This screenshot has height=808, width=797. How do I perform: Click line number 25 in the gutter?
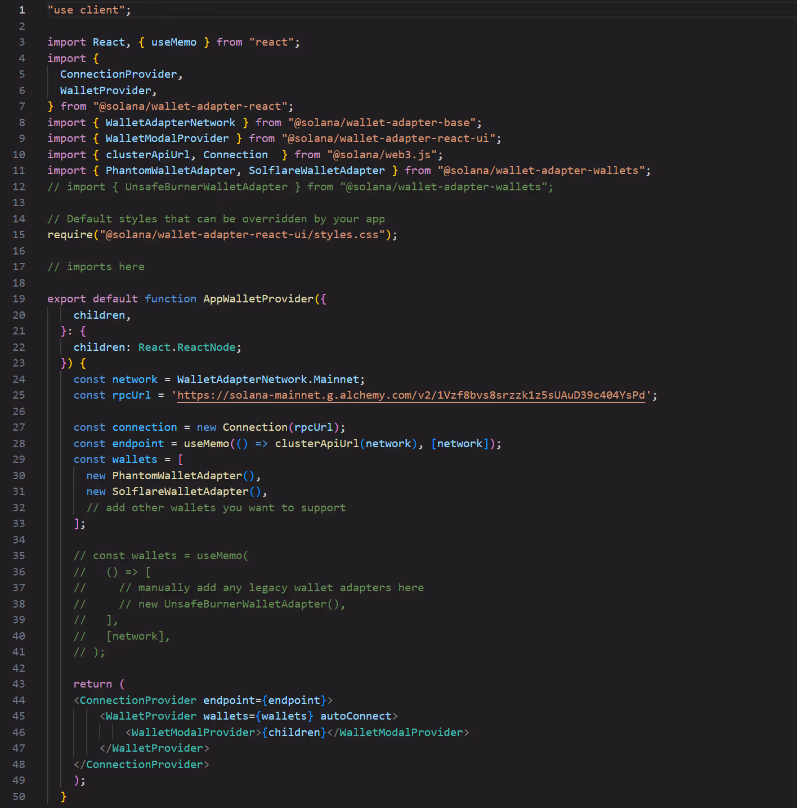click(x=19, y=395)
